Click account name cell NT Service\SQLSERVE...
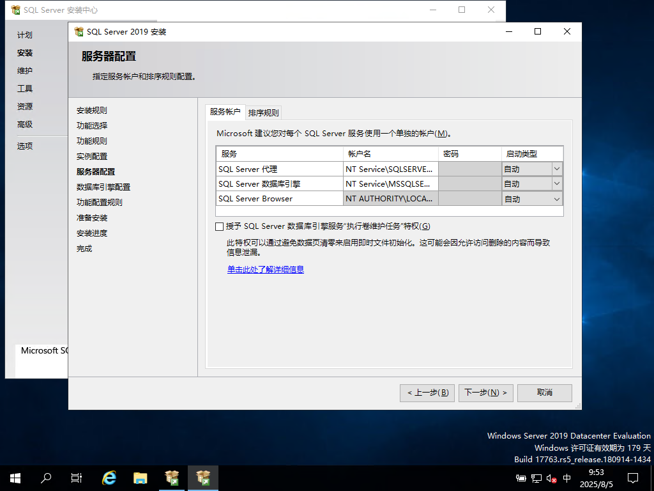654x491 pixels. click(391, 169)
